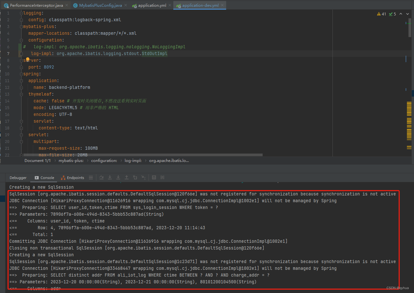Fold the servlet block on line 19
This screenshot has height=293, width=414.
(21, 135)
